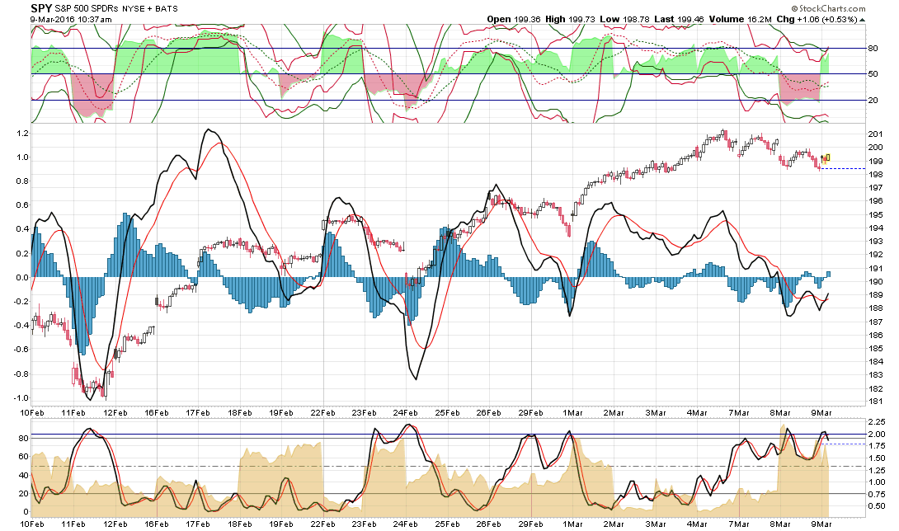Click the 10Feb date label beneath the main chart
This screenshot has height=531, width=899.
(x=32, y=413)
